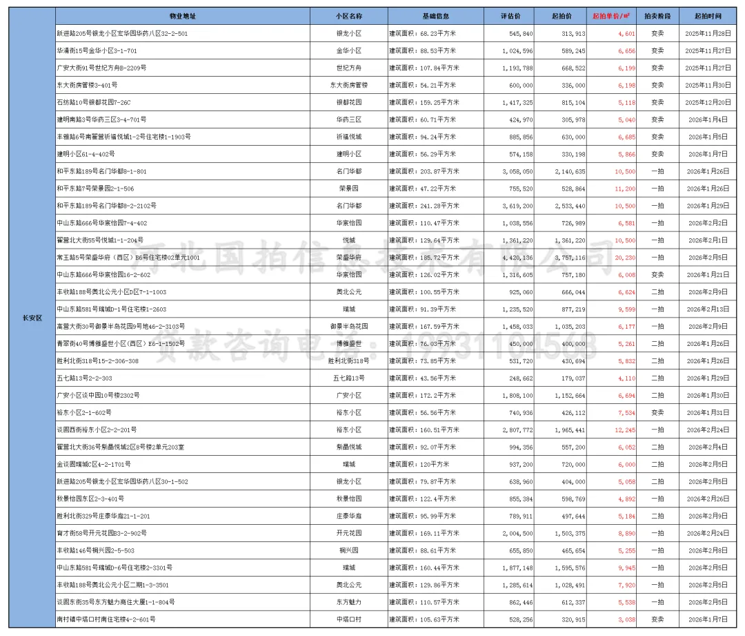The height and width of the screenshot is (636, 745).
Task: Select red unit price 20,230
Action: 625,258
